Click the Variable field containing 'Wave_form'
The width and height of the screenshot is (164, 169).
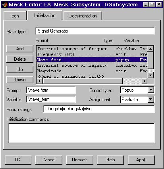[51, 100]
